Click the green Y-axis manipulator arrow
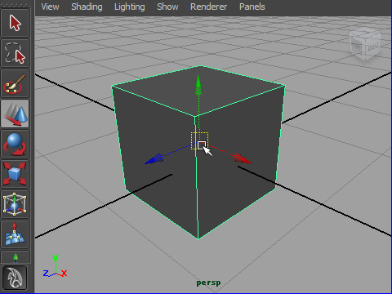The image size is (392, 294). (x=198, y=85)
